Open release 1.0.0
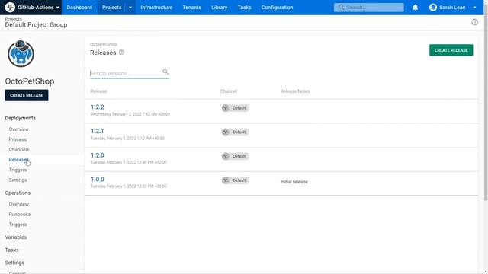 [98, 180]
